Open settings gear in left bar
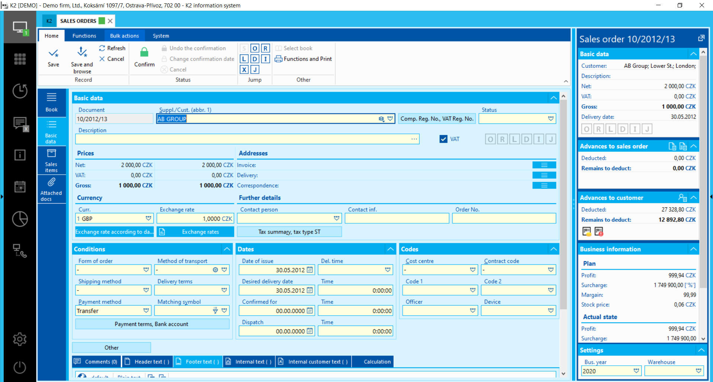 pos(20,339)
